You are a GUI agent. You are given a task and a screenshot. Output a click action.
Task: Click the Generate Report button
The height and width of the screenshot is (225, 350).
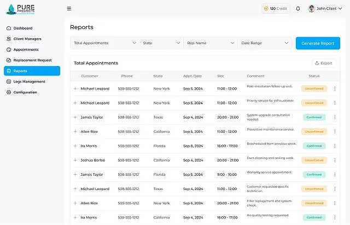click(x=318, y=43)
